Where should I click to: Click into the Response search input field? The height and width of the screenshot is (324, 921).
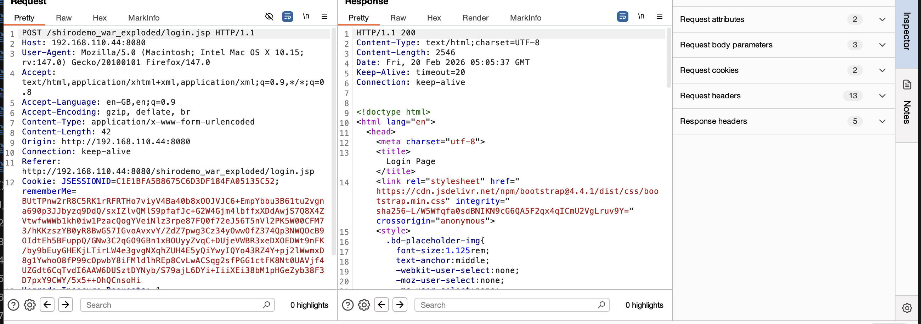[x=508, y=305]
